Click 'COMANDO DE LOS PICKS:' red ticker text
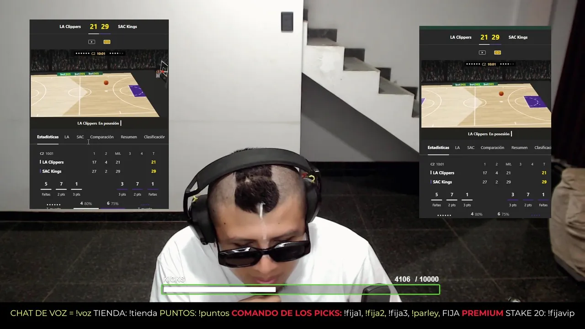 coord(287,313)
